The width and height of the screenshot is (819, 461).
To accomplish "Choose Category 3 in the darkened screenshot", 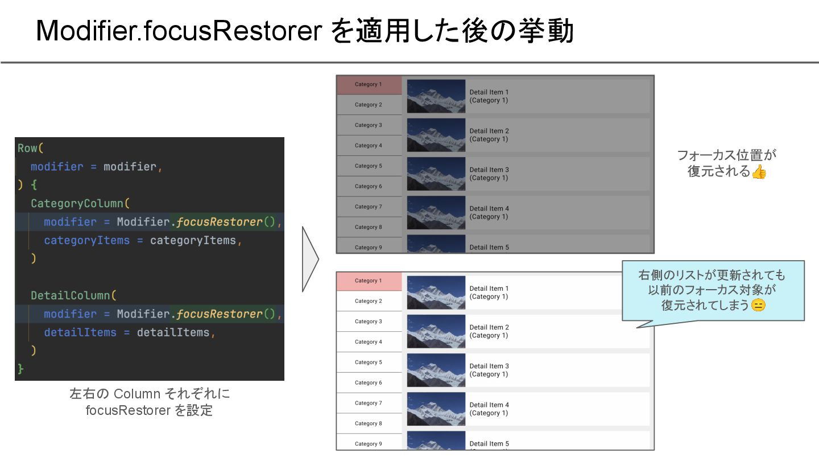I will 369,125.
